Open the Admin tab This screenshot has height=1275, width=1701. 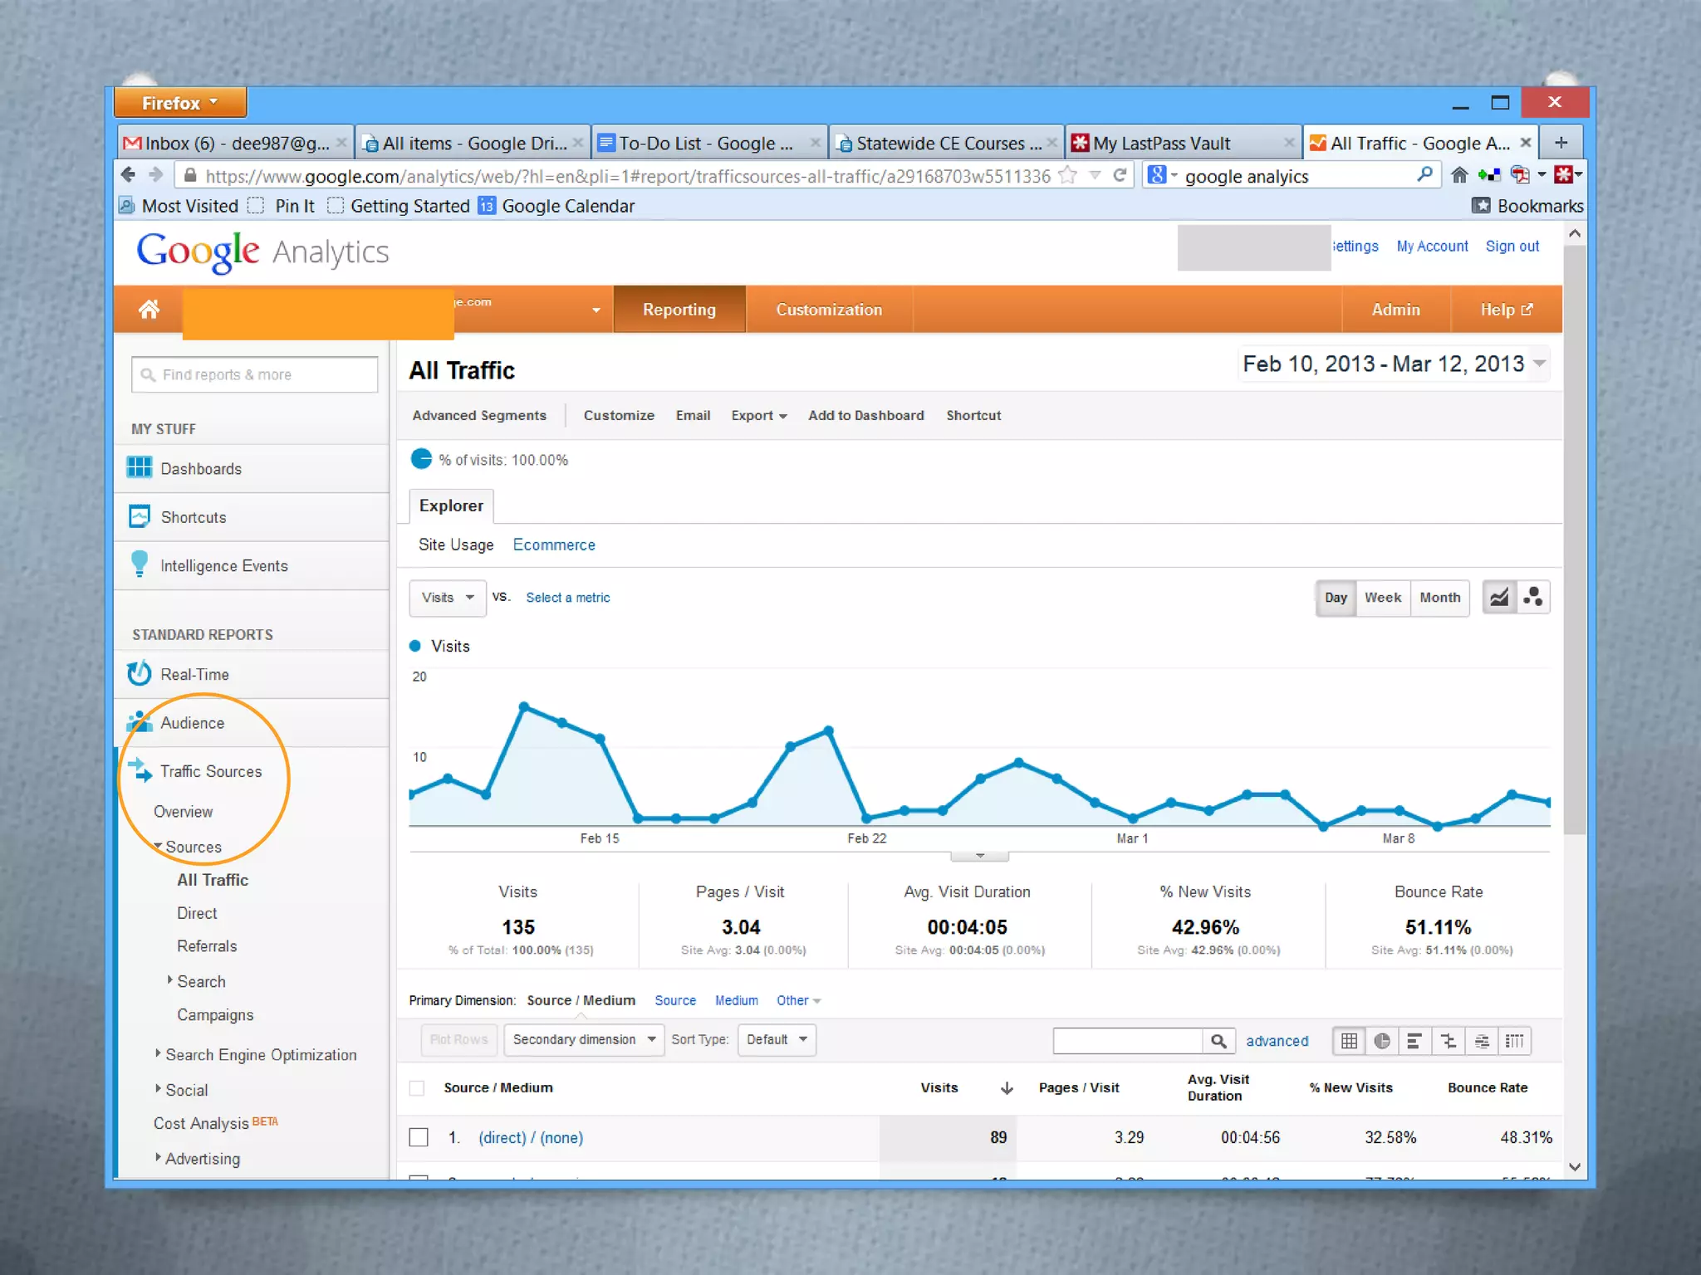coord(1396,310)
